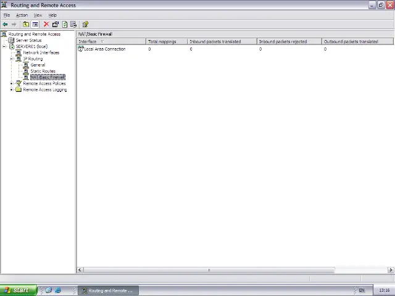Select Static Routes in the tree
The width and height of the screenshot is (395, 296).
(43, 72)
